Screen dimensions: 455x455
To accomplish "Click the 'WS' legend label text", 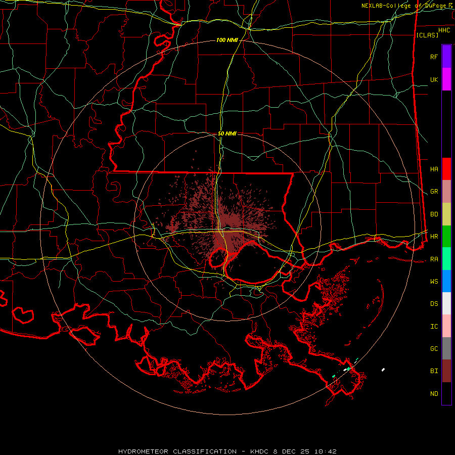I will click(x=434, y=282).
